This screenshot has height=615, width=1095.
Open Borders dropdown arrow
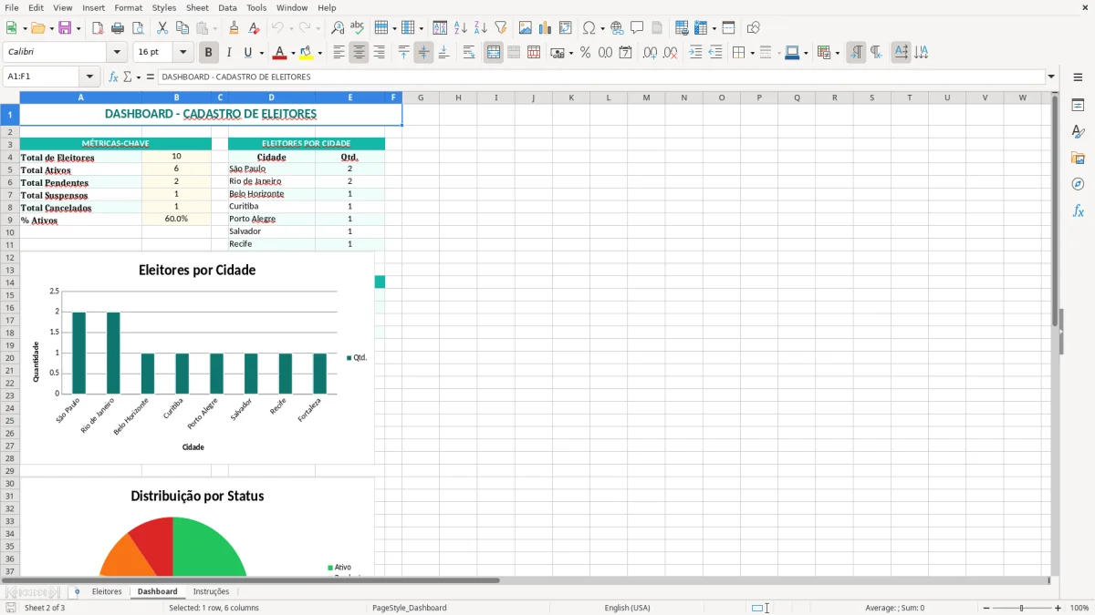(x=752, y=54)
